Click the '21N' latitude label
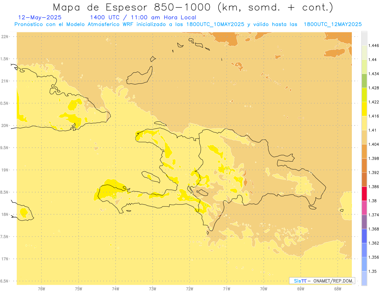Viewport: 379px width, 293px height. pyautogui.click(x=5, y=81)
